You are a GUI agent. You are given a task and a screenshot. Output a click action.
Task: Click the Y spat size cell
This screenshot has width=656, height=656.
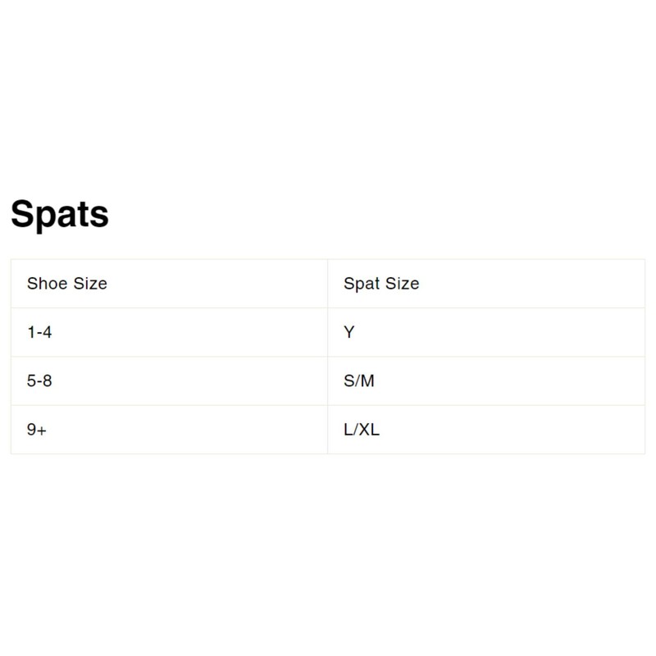[x=485, y=332]
